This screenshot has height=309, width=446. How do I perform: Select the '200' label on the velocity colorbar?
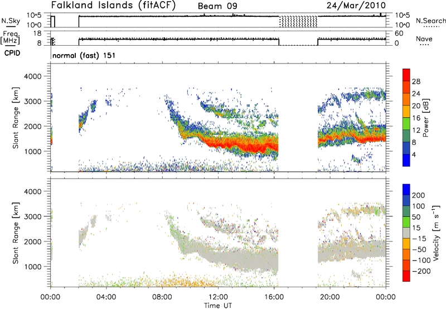pyautogui.click(x=419, y=195)
